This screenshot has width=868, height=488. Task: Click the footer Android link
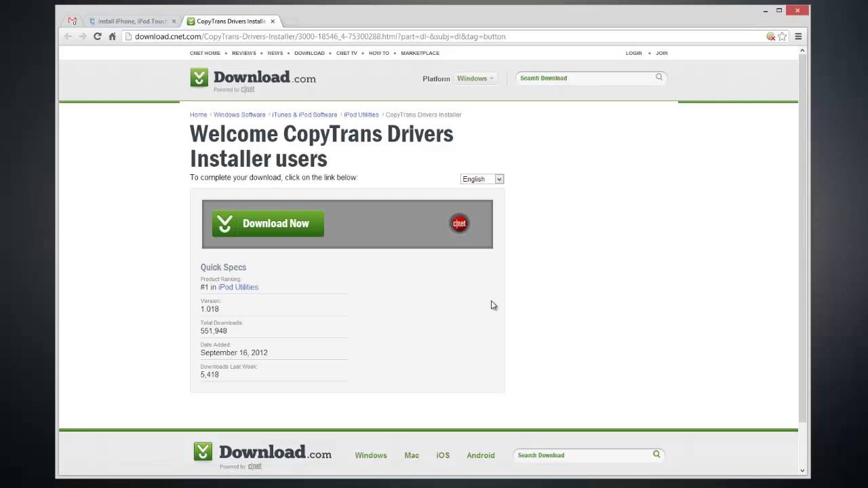click(x=481, y=455)
